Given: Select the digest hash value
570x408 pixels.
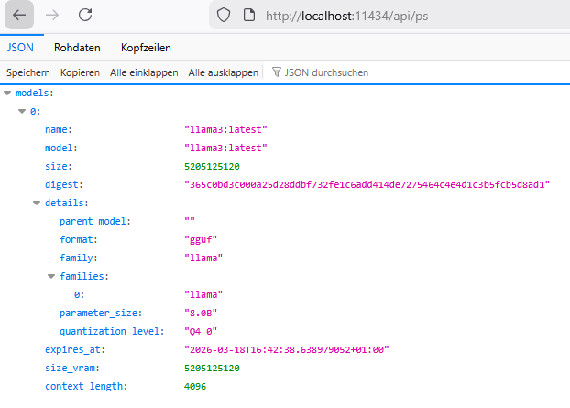Looking at the screenshot, I should (x=367, y=184).
